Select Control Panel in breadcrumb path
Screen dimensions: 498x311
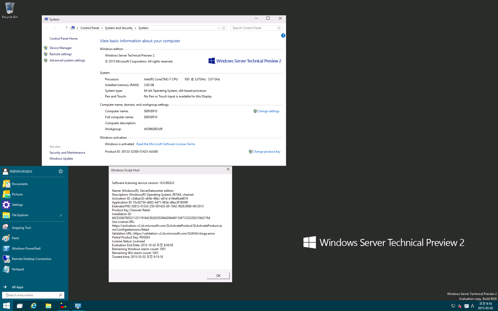pos(90,28)
